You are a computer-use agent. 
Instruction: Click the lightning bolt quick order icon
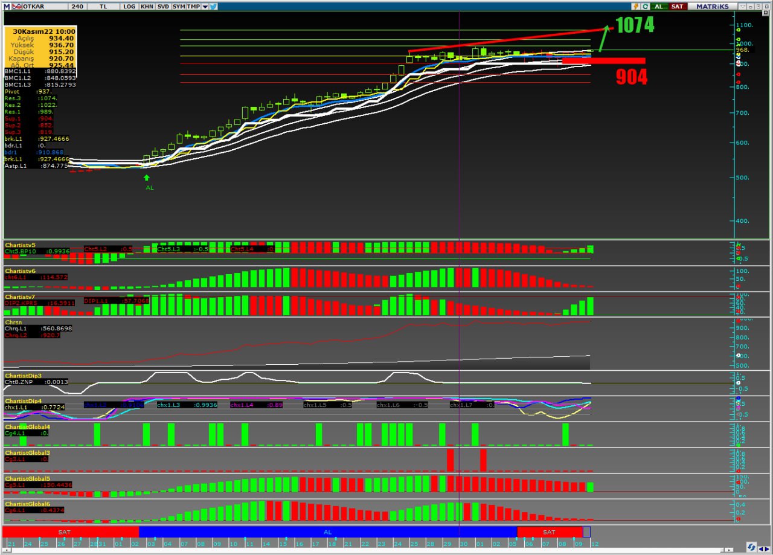[x=635, y=6]
